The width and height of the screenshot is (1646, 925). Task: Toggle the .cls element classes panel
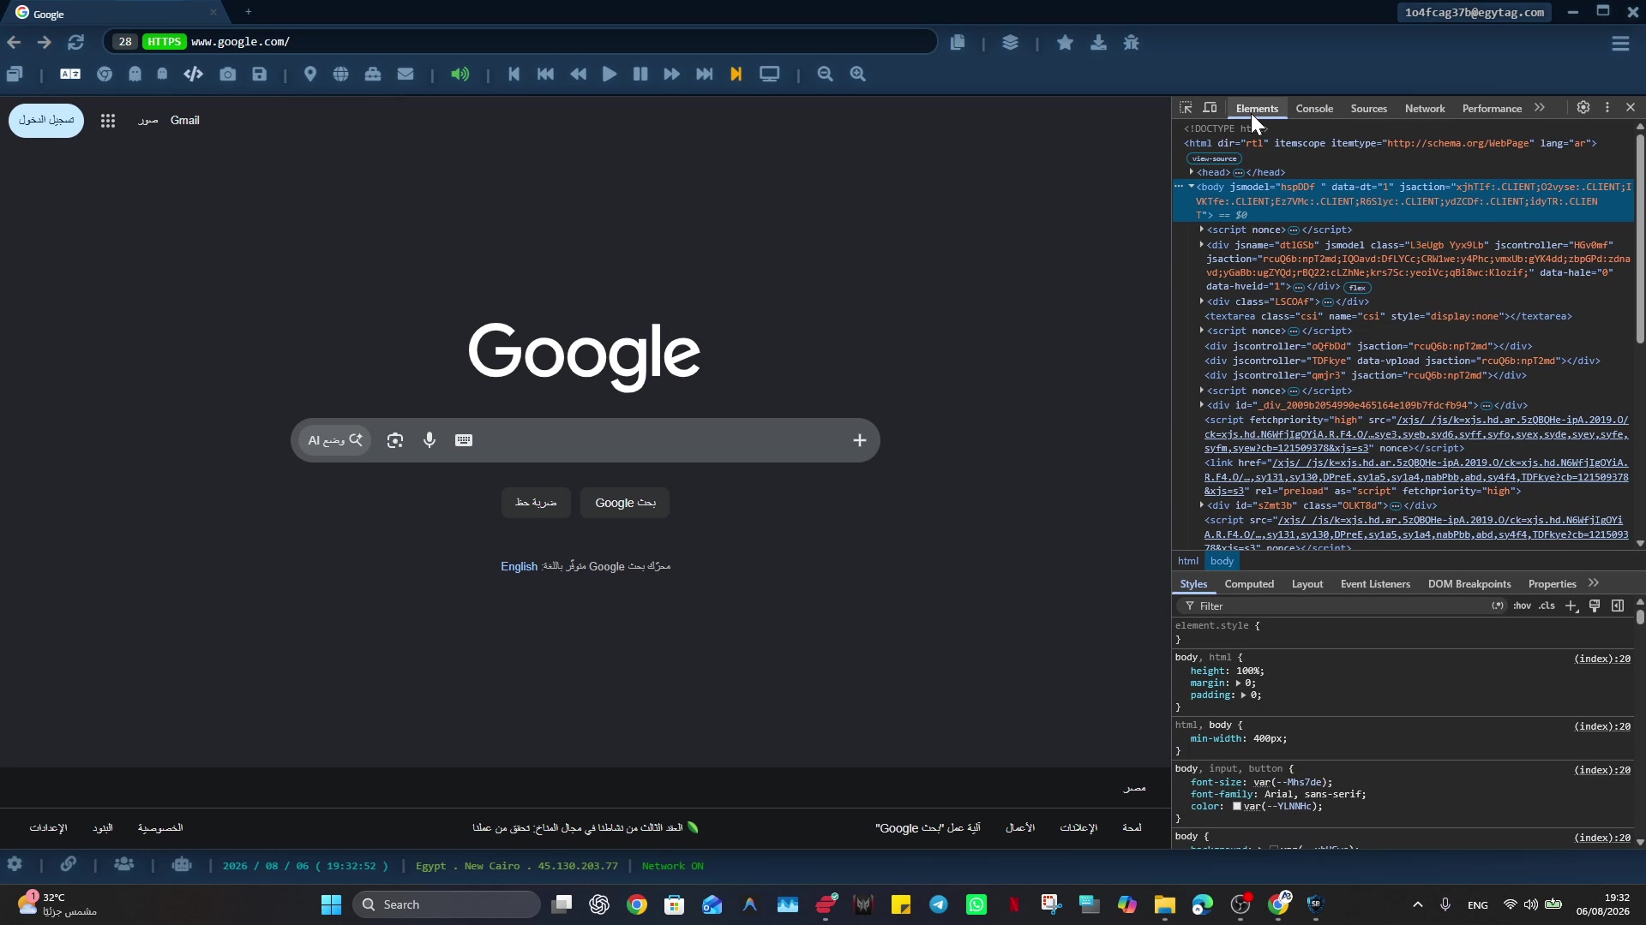click(1547, 606)
